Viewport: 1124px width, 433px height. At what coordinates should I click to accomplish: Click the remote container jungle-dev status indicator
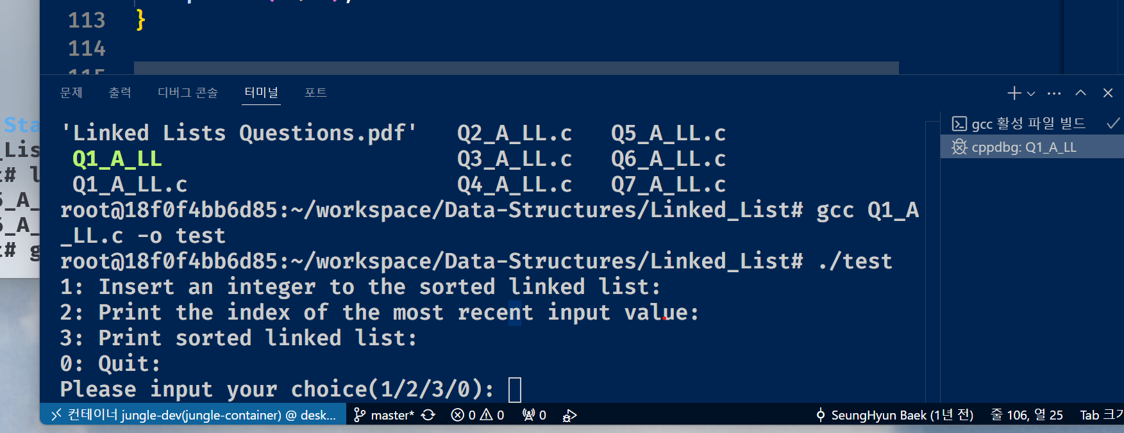pyautogui.click(x=193, y=415)
